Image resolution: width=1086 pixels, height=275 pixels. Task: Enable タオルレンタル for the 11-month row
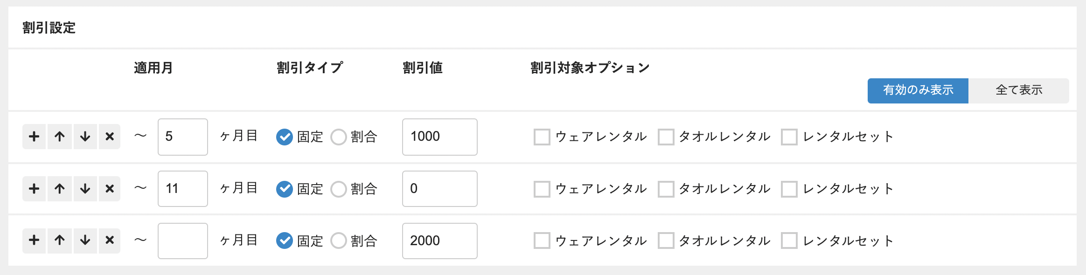[x=666, y=189]
